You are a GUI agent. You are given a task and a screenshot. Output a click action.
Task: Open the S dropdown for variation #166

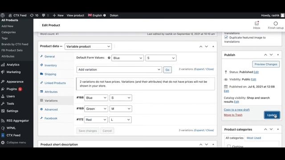pyautogui.click(x=121, y=98)
